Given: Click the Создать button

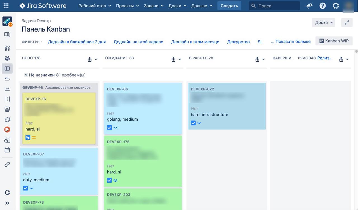Looking at the screenshot, I should (x=229, y=6).
